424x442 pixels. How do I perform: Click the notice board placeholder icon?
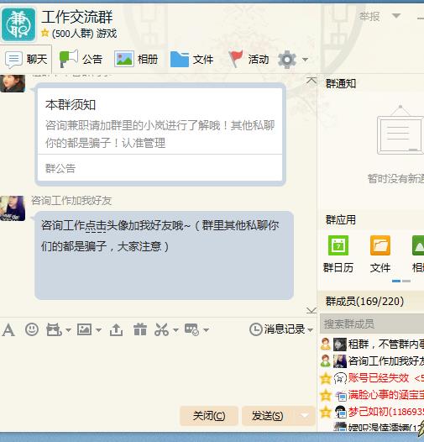[x=400, y=130]
